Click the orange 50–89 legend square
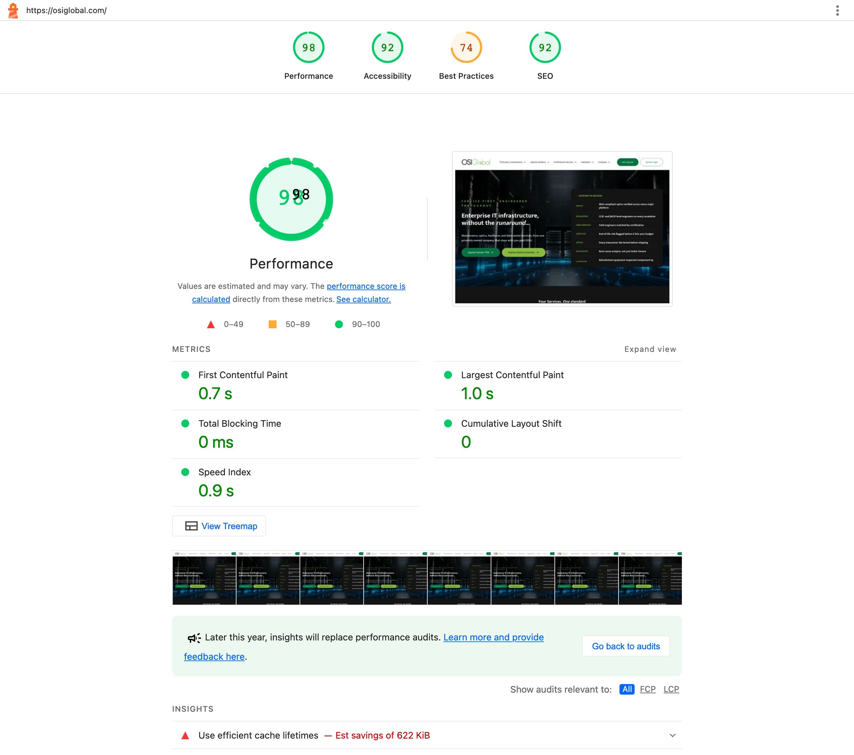 pyautogui.click(x=272, y=324)
